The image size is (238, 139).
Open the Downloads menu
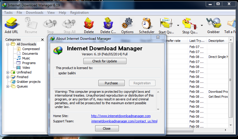35,13
